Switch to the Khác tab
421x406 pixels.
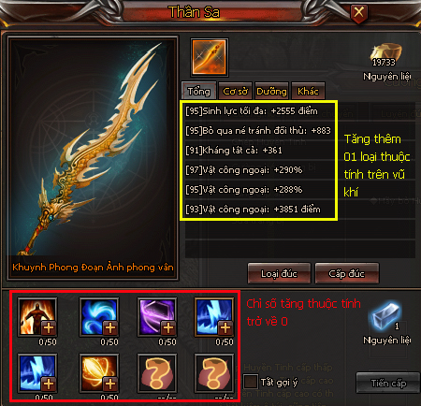(x=308, y=91)
